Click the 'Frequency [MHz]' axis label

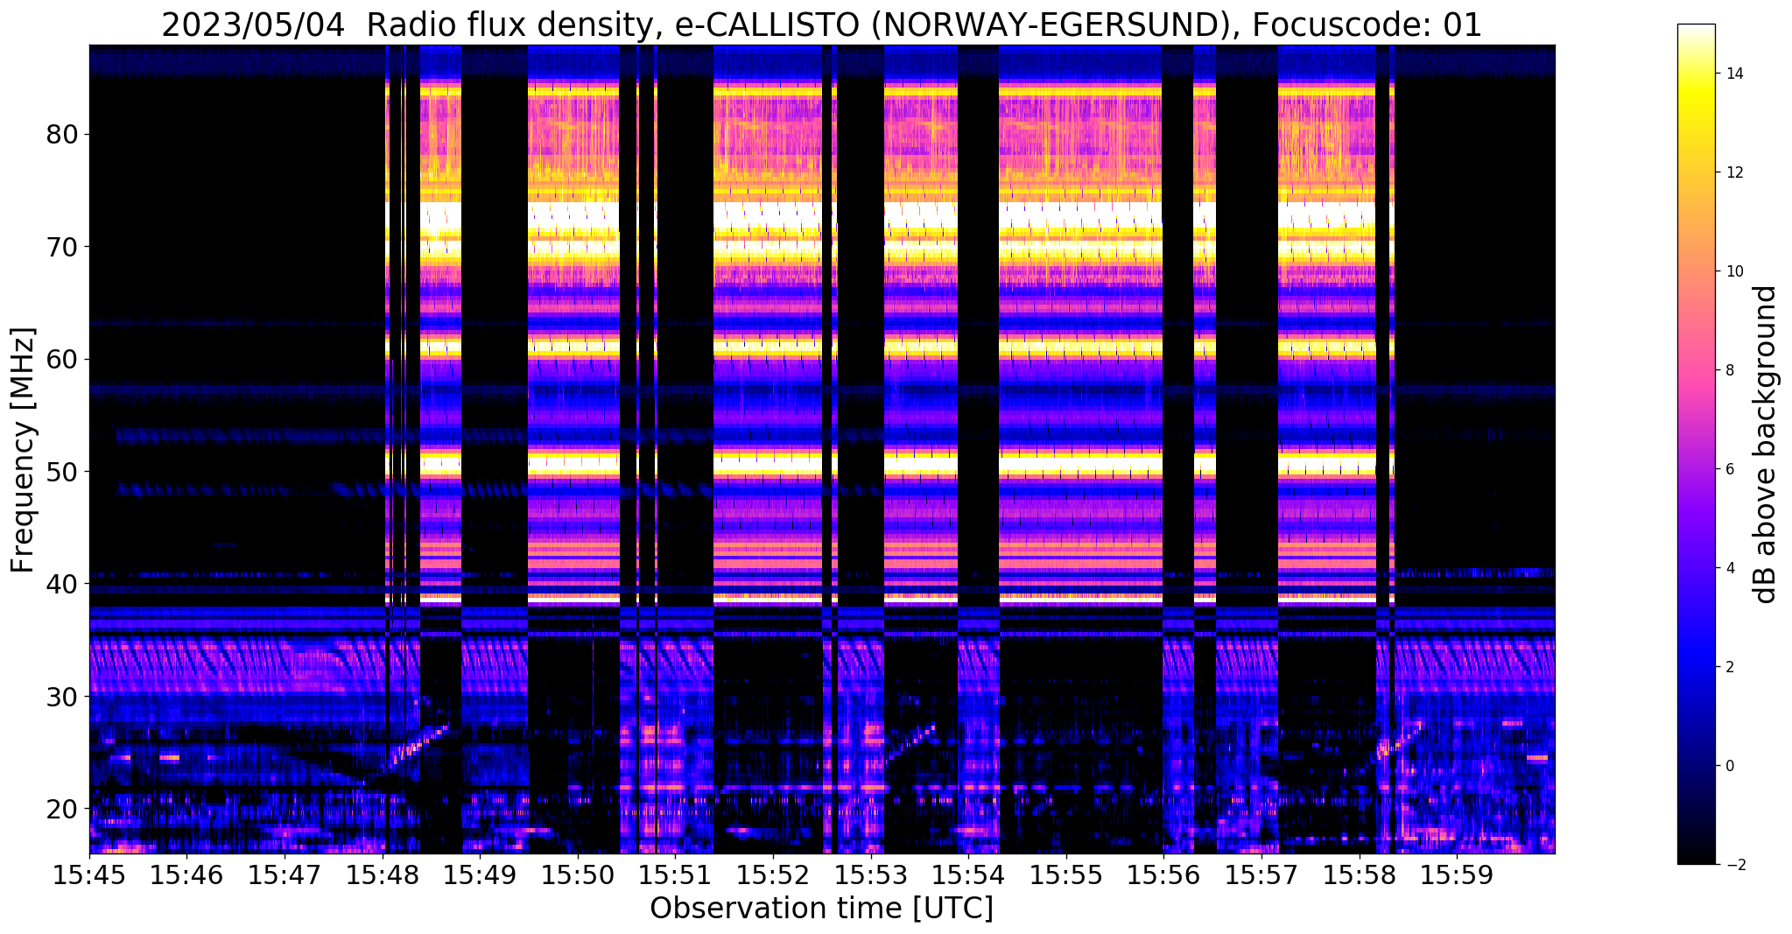tap(22, 450)
